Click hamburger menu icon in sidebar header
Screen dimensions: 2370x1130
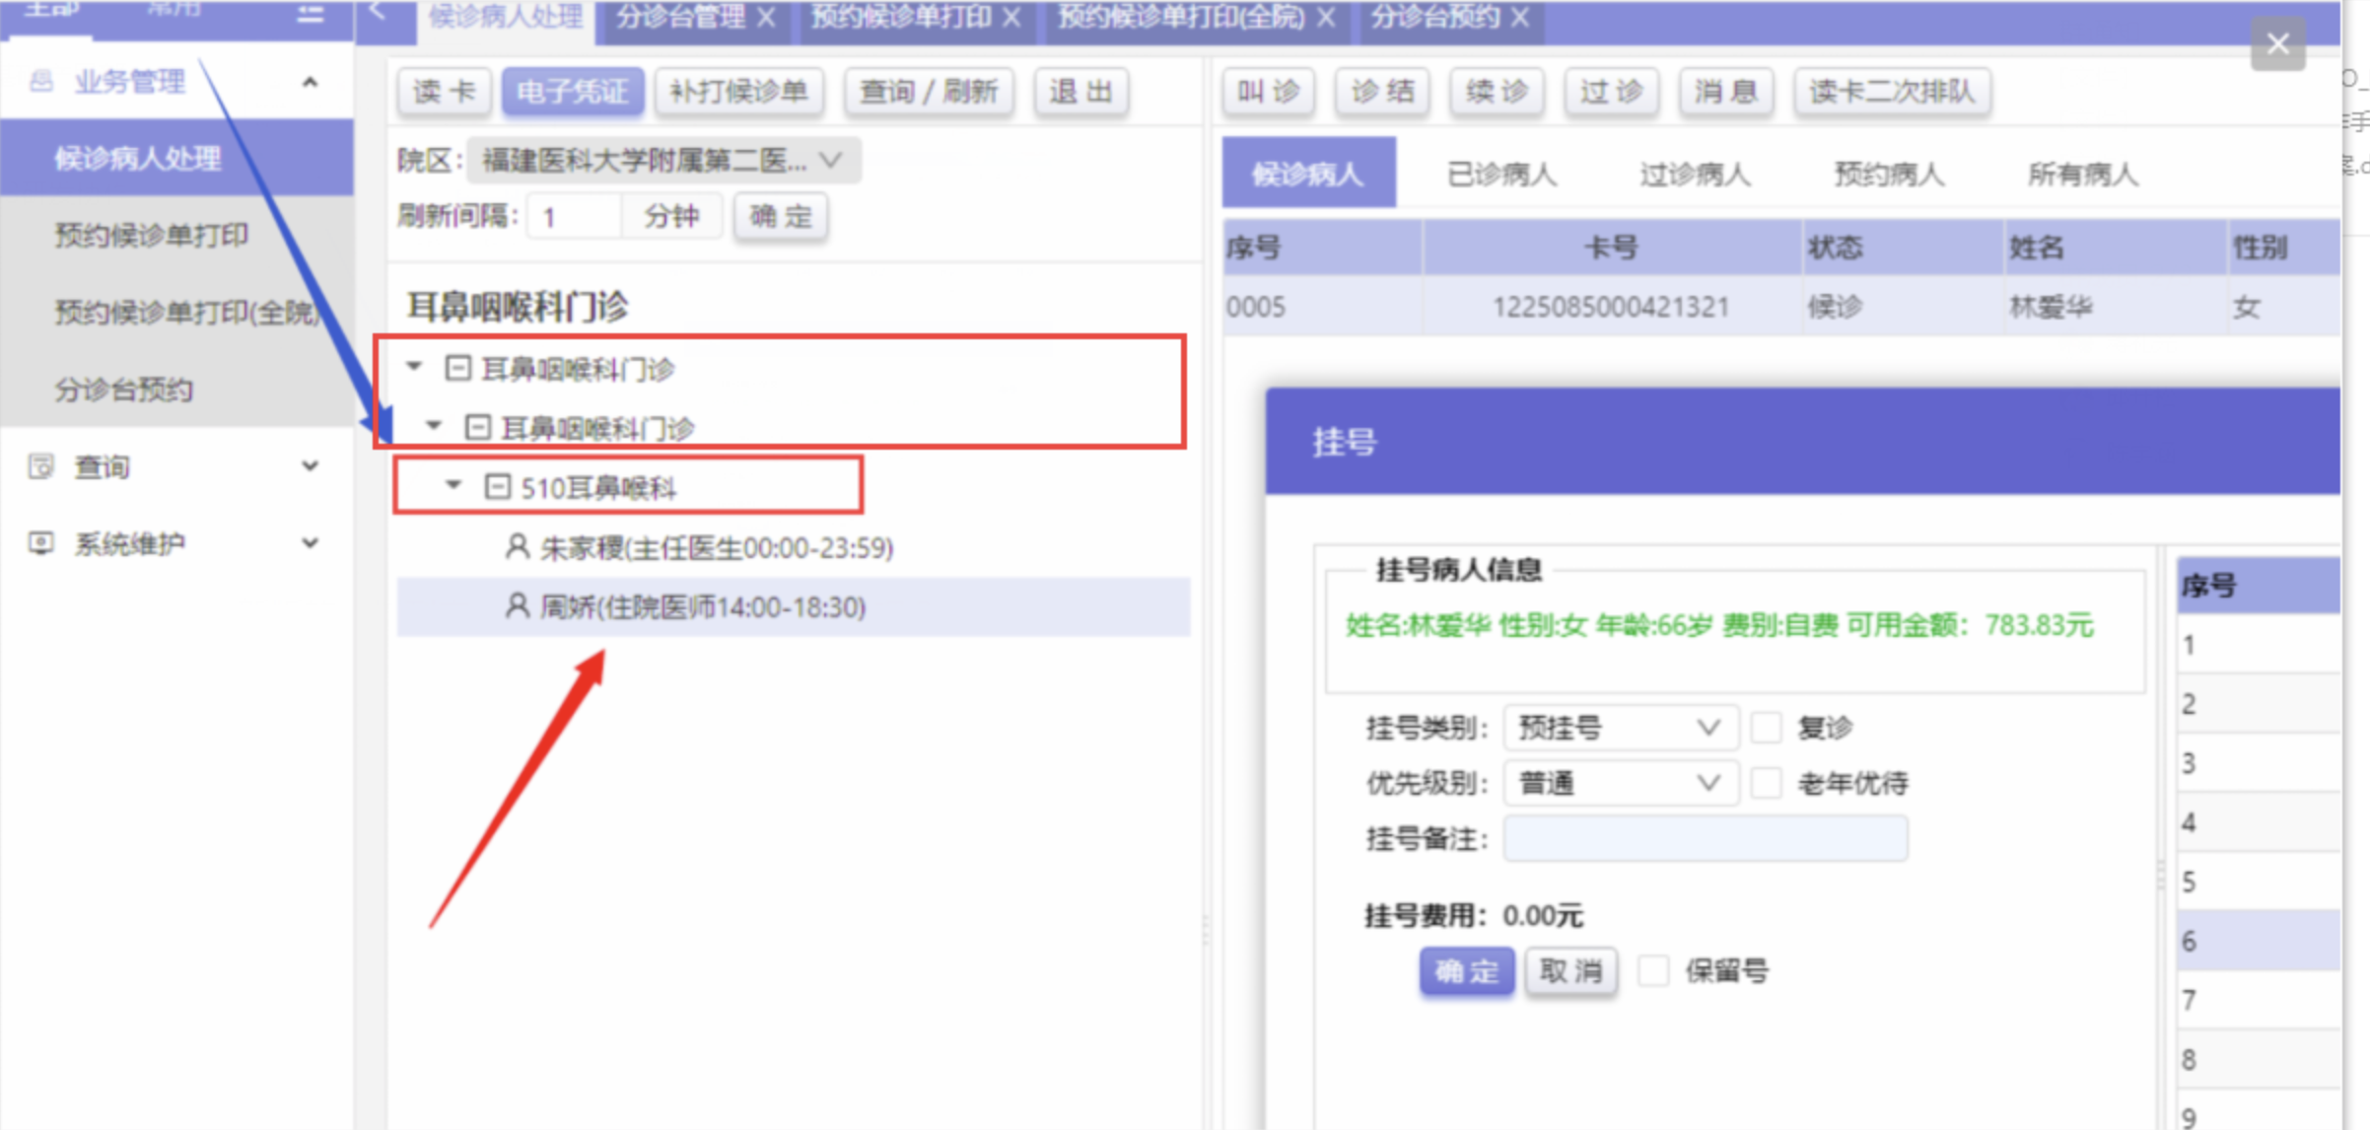tap(311, 14)
